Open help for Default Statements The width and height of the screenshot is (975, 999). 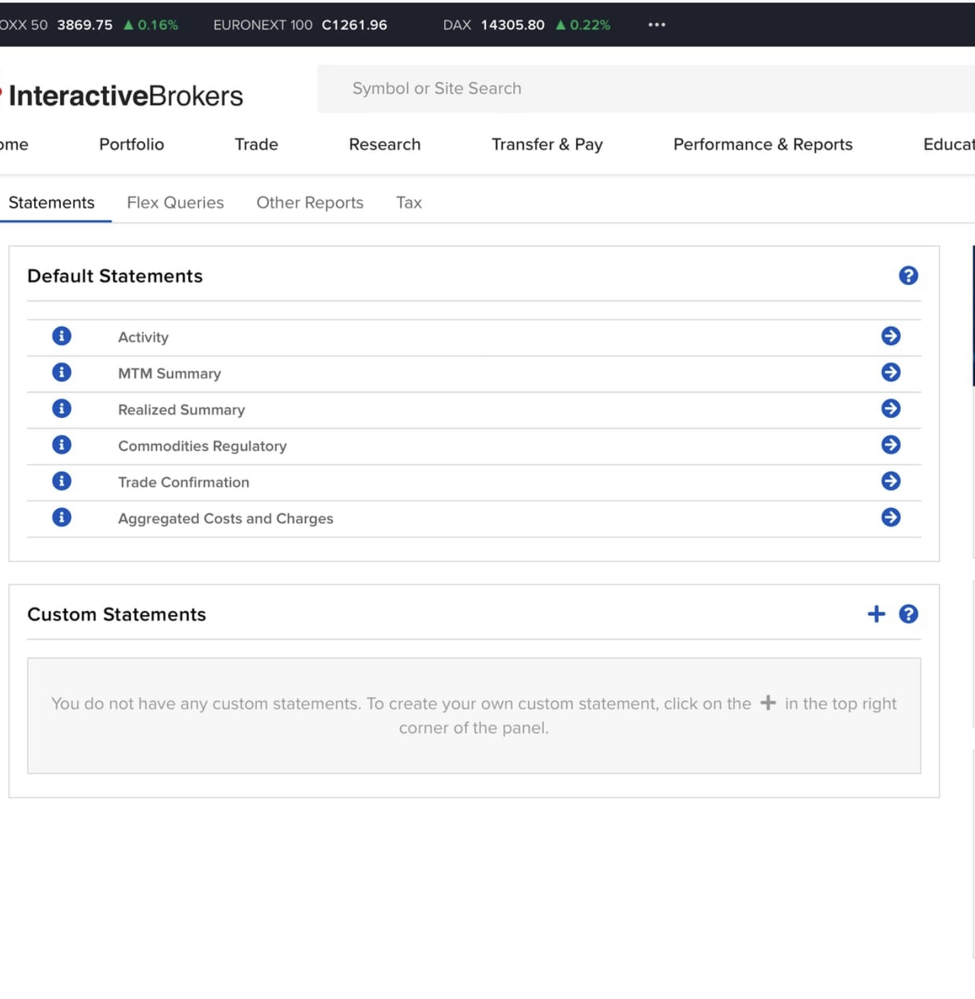tap(908, 275)
